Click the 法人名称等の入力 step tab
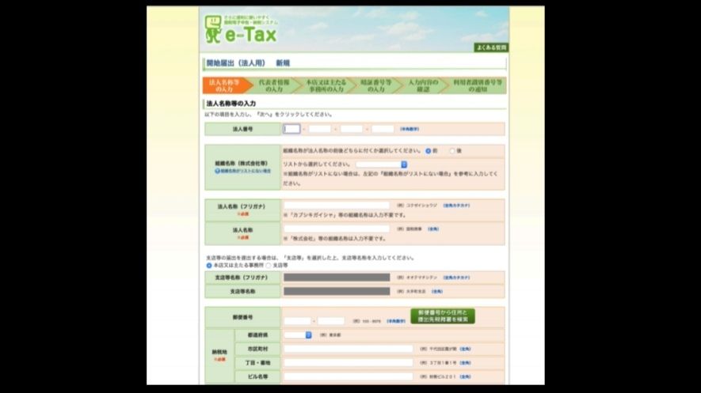701x393 pixels. tap(227, 85)
